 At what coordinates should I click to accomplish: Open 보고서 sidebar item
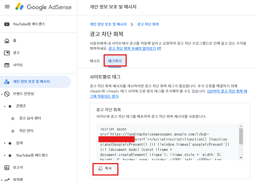[x=18, y=167]
